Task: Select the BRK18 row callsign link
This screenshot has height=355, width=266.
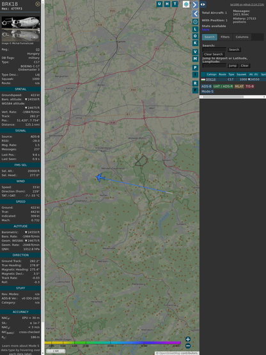Action: [211, 79]
